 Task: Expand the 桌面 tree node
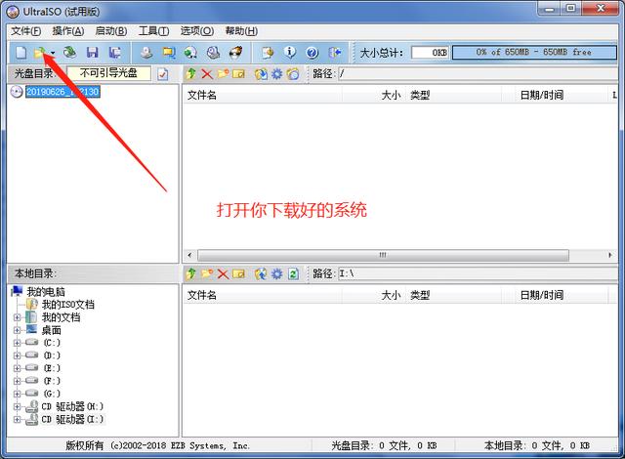tap(17, 330)
